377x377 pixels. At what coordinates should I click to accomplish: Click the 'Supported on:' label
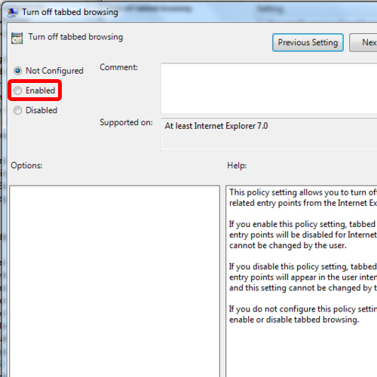(126, 122)
